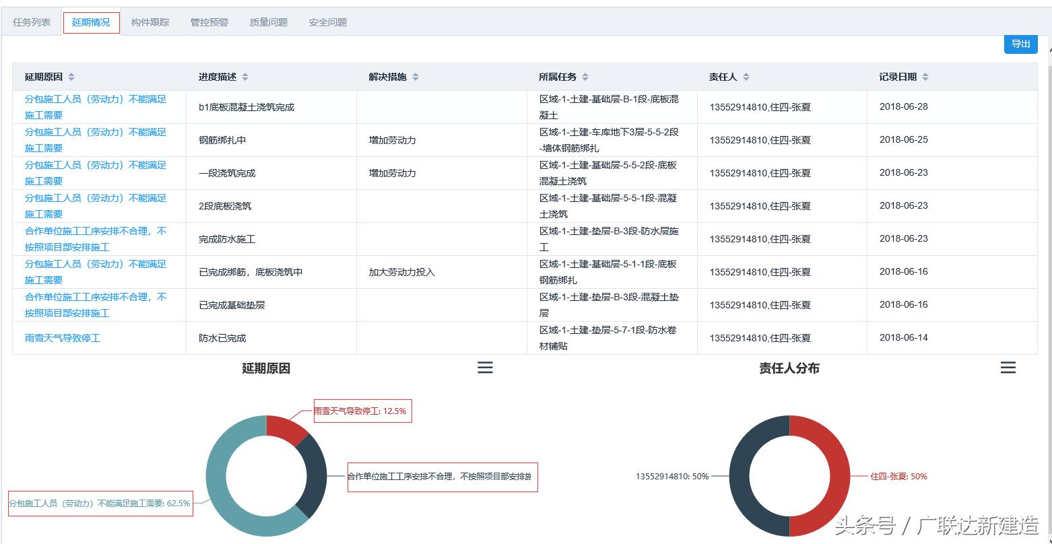Open the 延期原因 chart hamburger menu
This screenshot has width=1052, height=544.
tap(485, 368)
